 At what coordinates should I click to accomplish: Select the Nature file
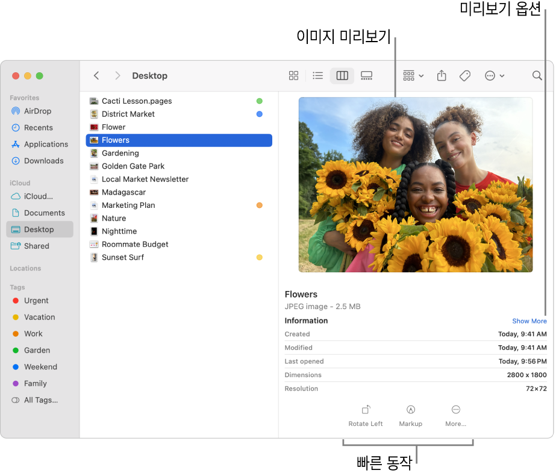tap(179, 218)
